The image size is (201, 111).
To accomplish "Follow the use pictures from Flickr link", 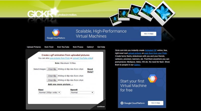I will point(60,58).
